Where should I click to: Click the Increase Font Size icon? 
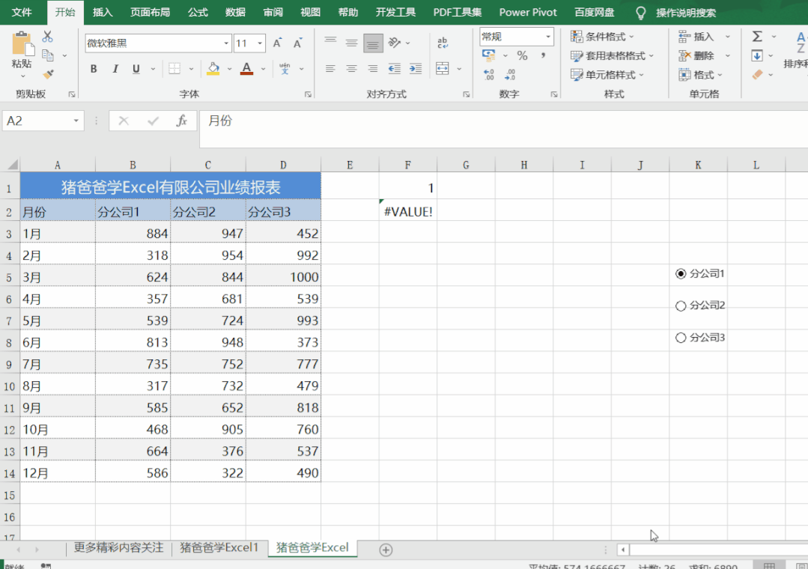point(278,43)
